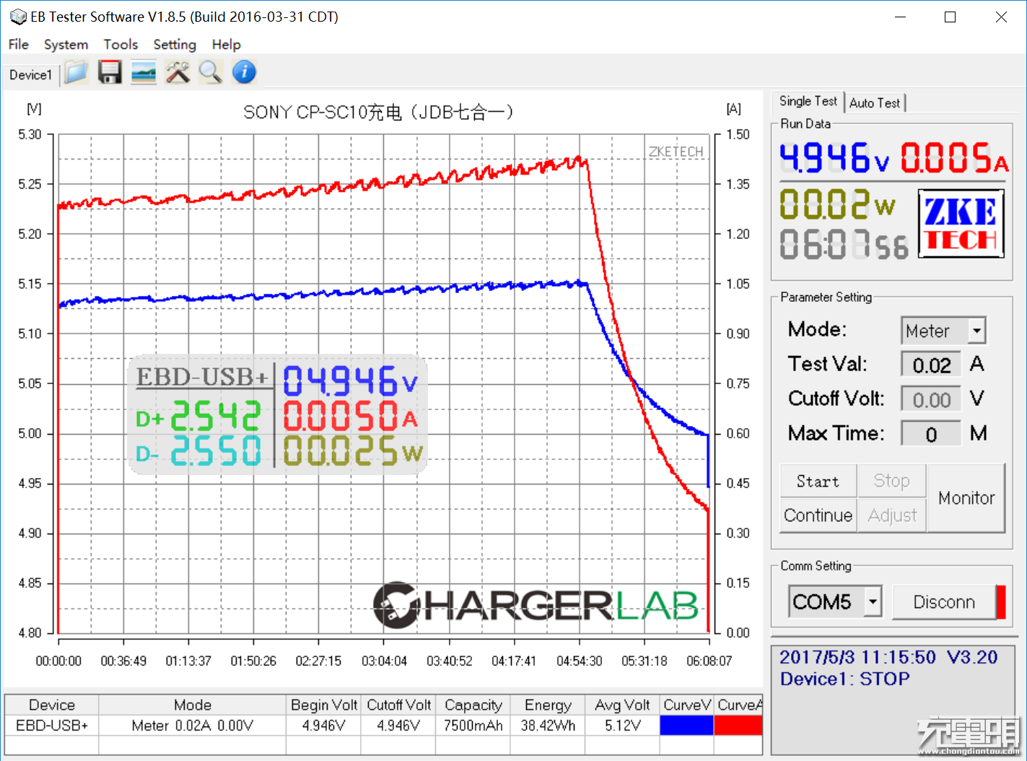The height and width of the screenshot is (761, 1027).
Task: Click the Adjust button
Action: pyautogui.click(x=892, y=516)
